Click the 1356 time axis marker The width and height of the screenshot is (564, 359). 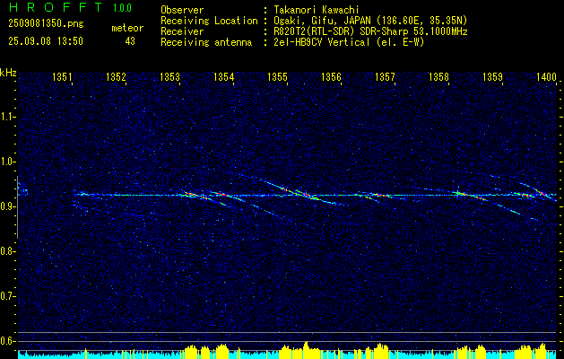[x=331, y=76]
